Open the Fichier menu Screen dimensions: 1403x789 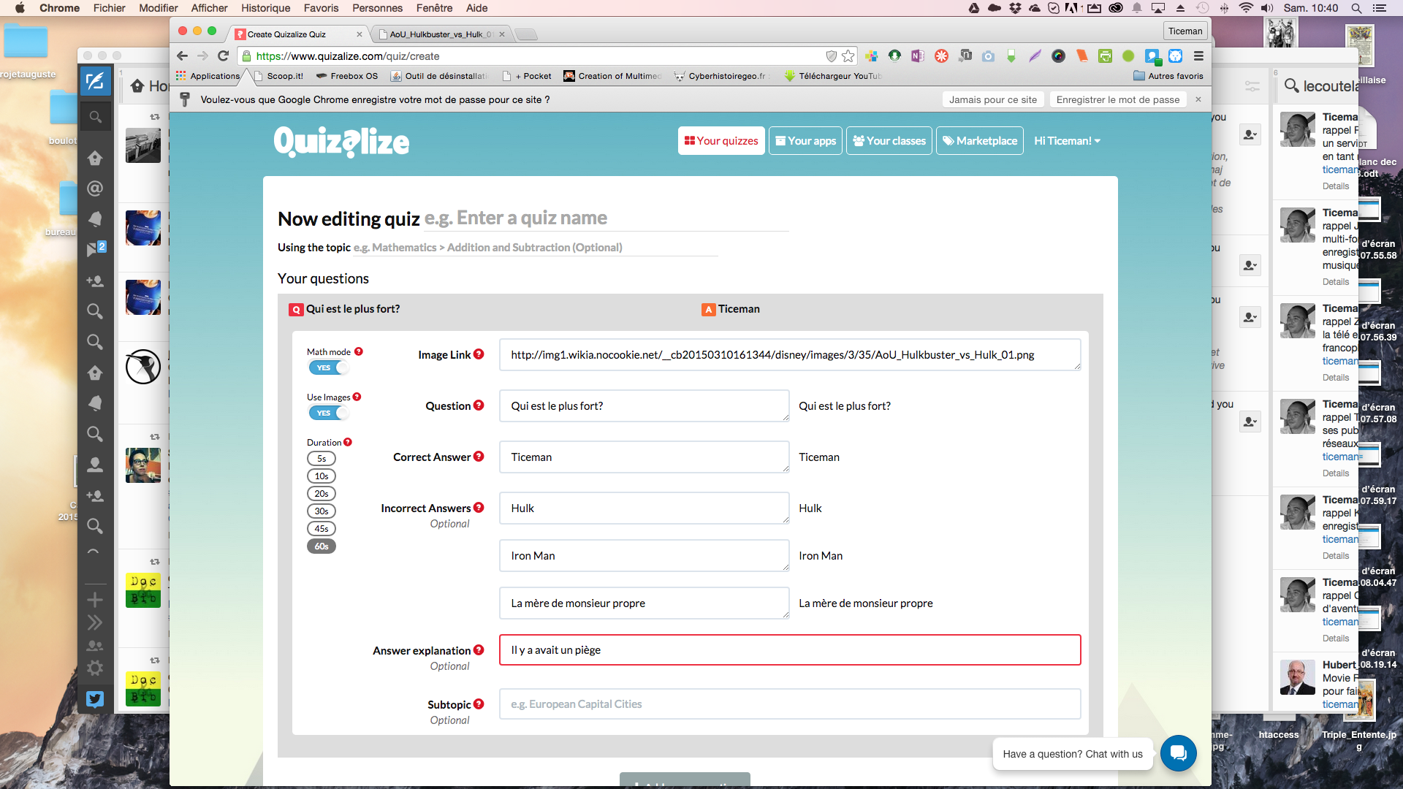click(x=109, y=8)
